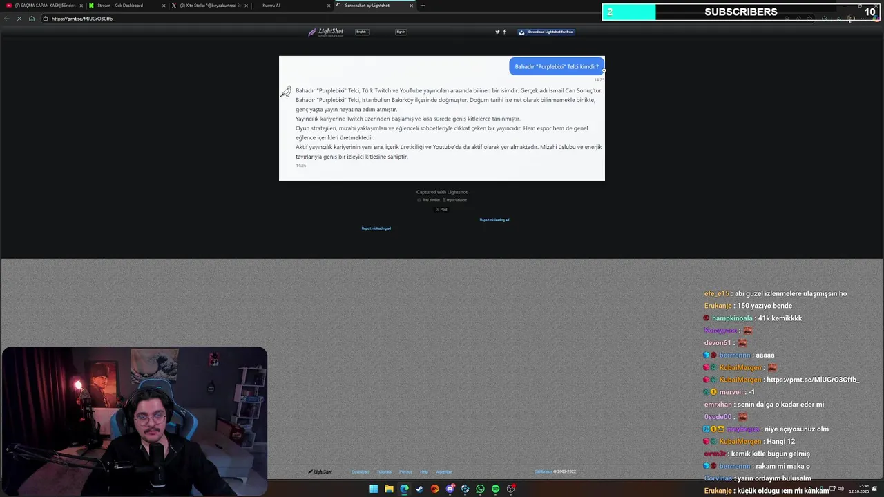Open Discord from the taskbar
884x497 pixels.
point(450,489)
